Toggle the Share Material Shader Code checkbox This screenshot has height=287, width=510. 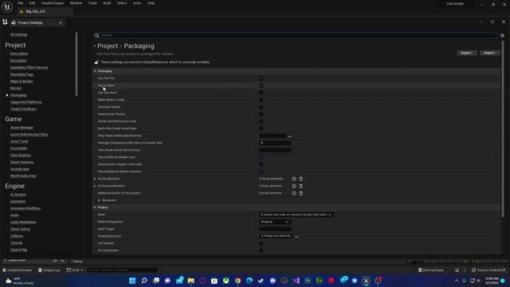[261, 157]
